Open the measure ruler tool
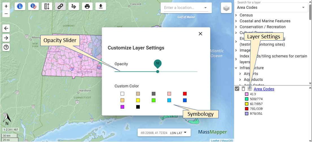 point(47,6)
